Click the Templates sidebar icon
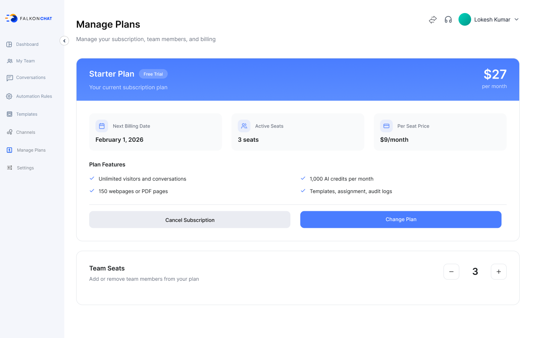This screenshot has width=539, height=338. pyautogui.click(x=9, y=114)
